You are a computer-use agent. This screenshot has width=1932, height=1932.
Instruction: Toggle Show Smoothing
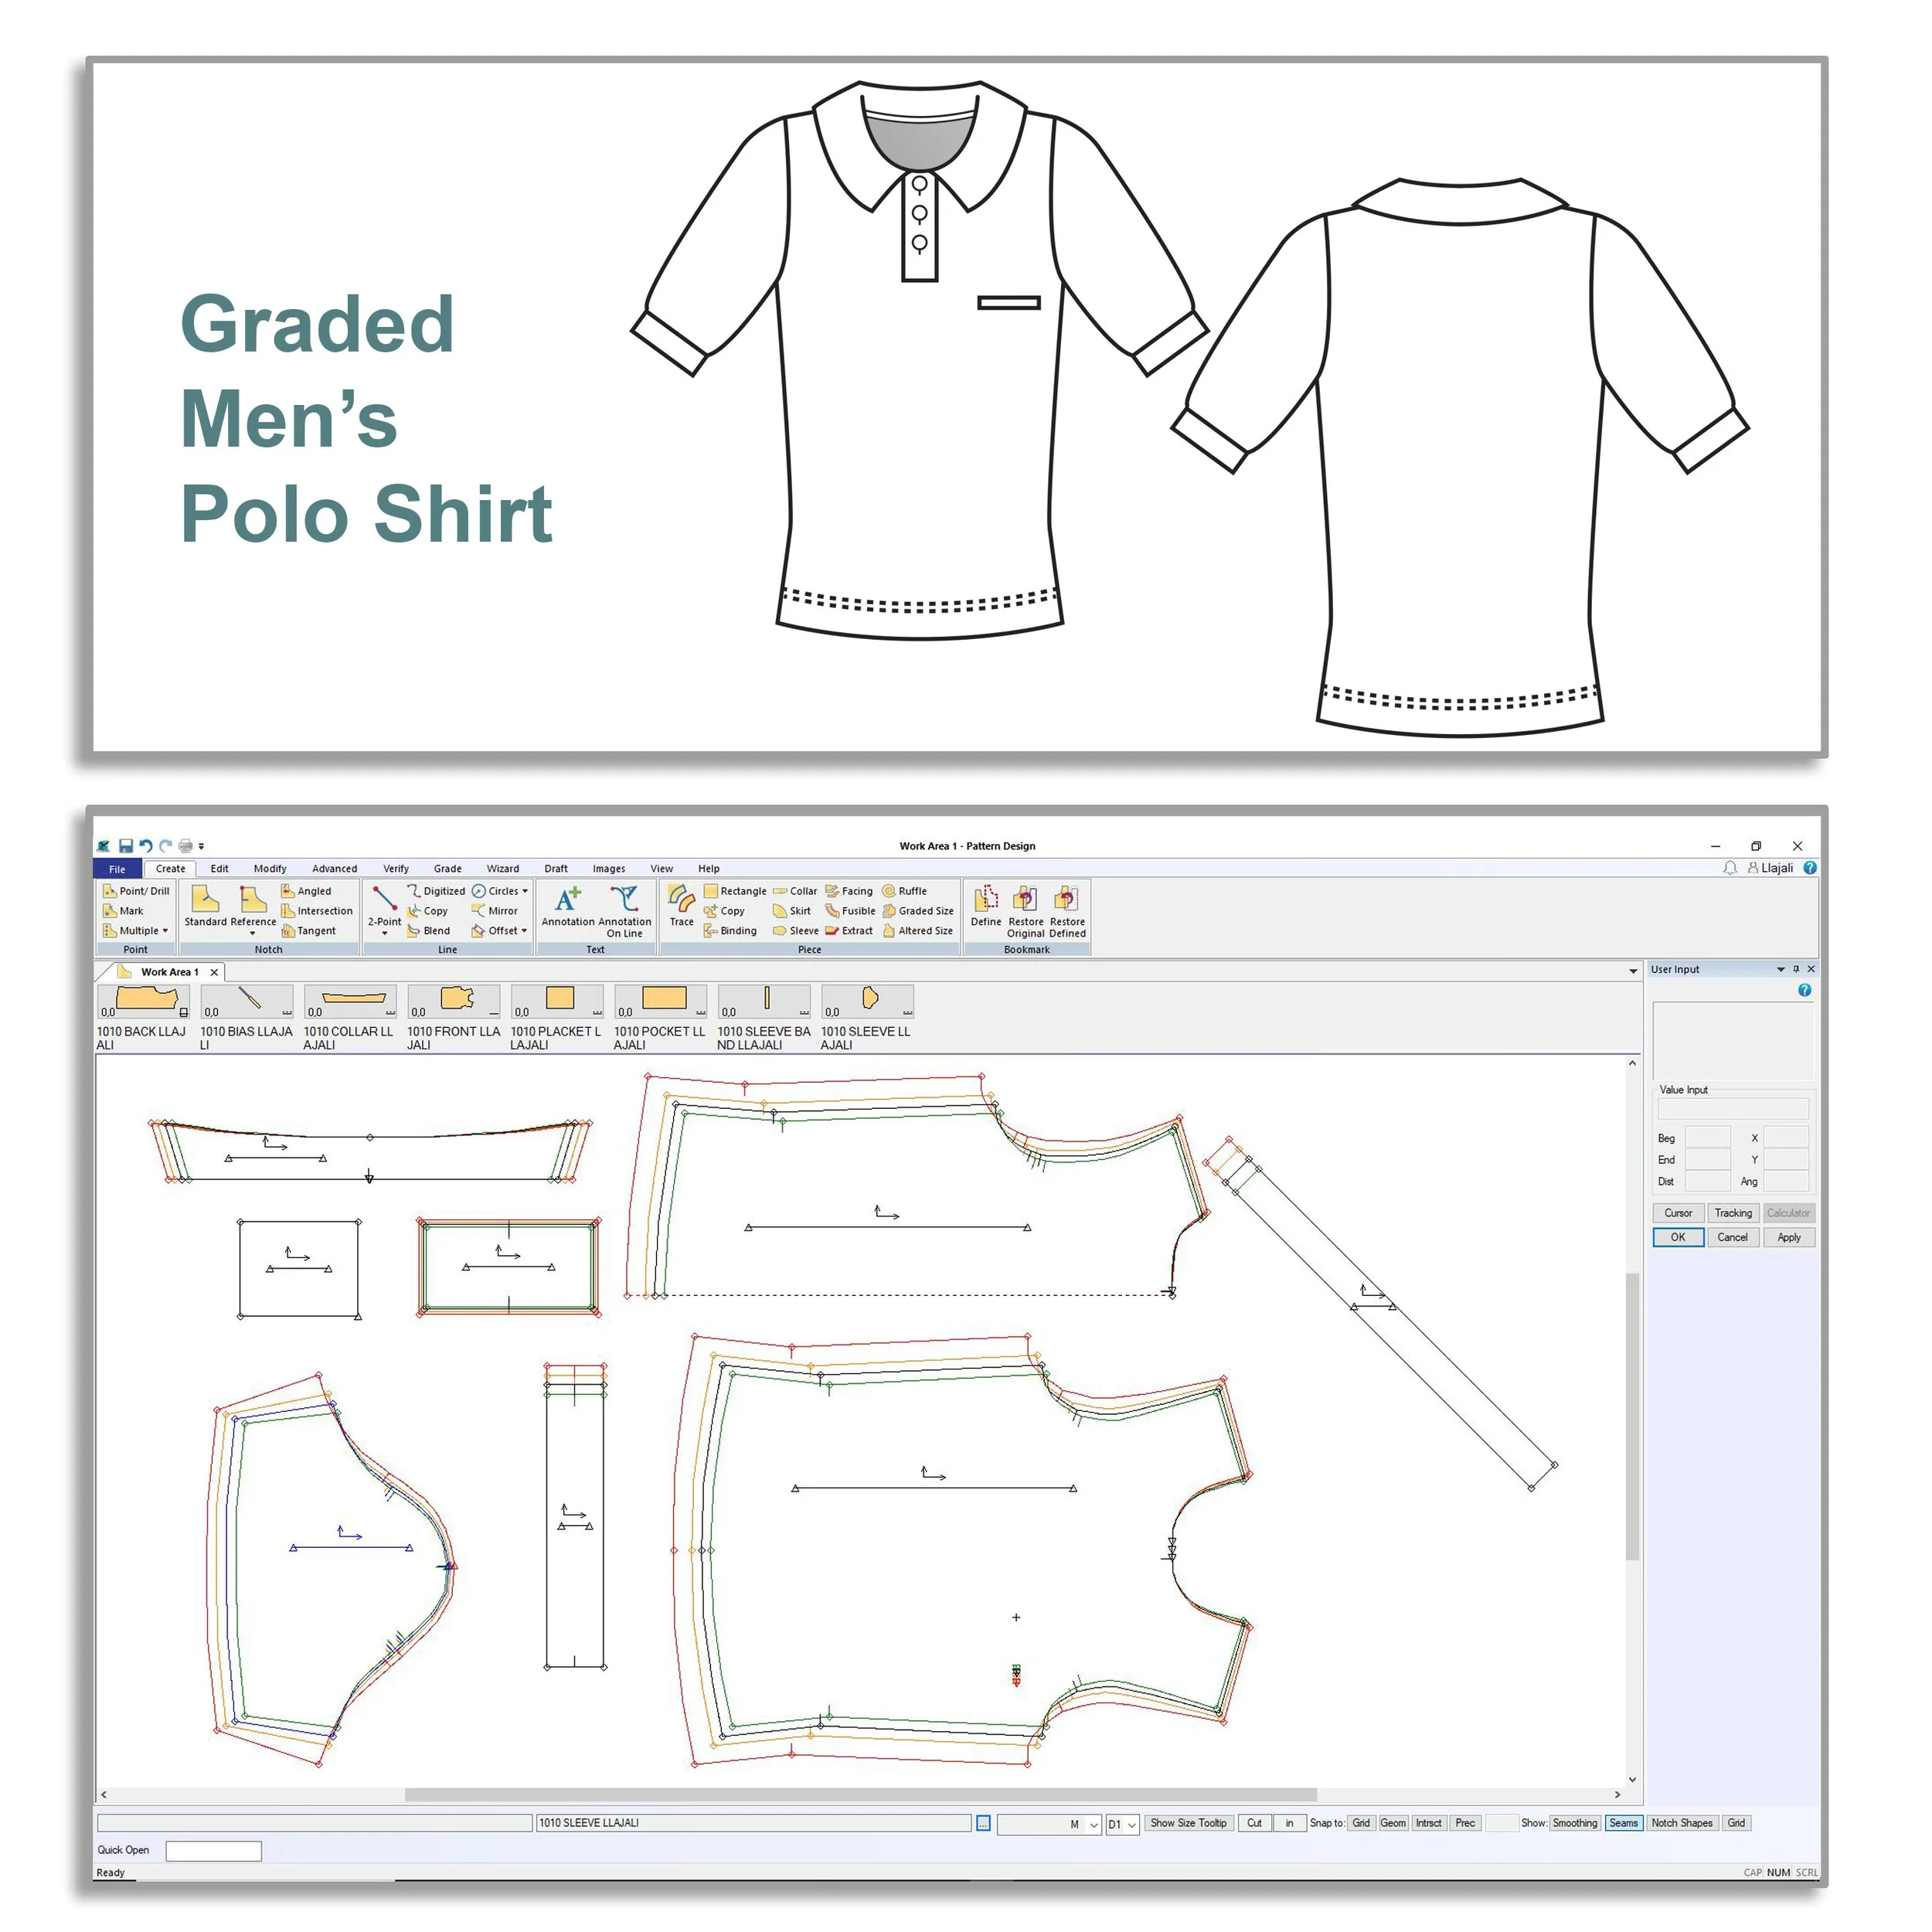[x=1575, y=1823]
